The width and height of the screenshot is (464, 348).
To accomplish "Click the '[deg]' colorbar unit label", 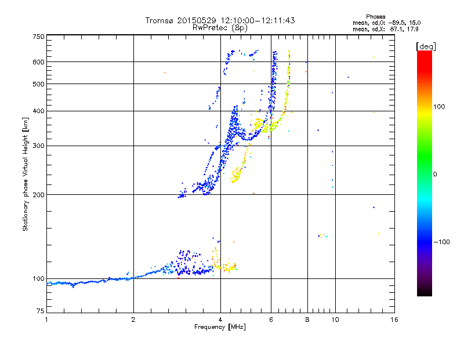I will point(426,46).
